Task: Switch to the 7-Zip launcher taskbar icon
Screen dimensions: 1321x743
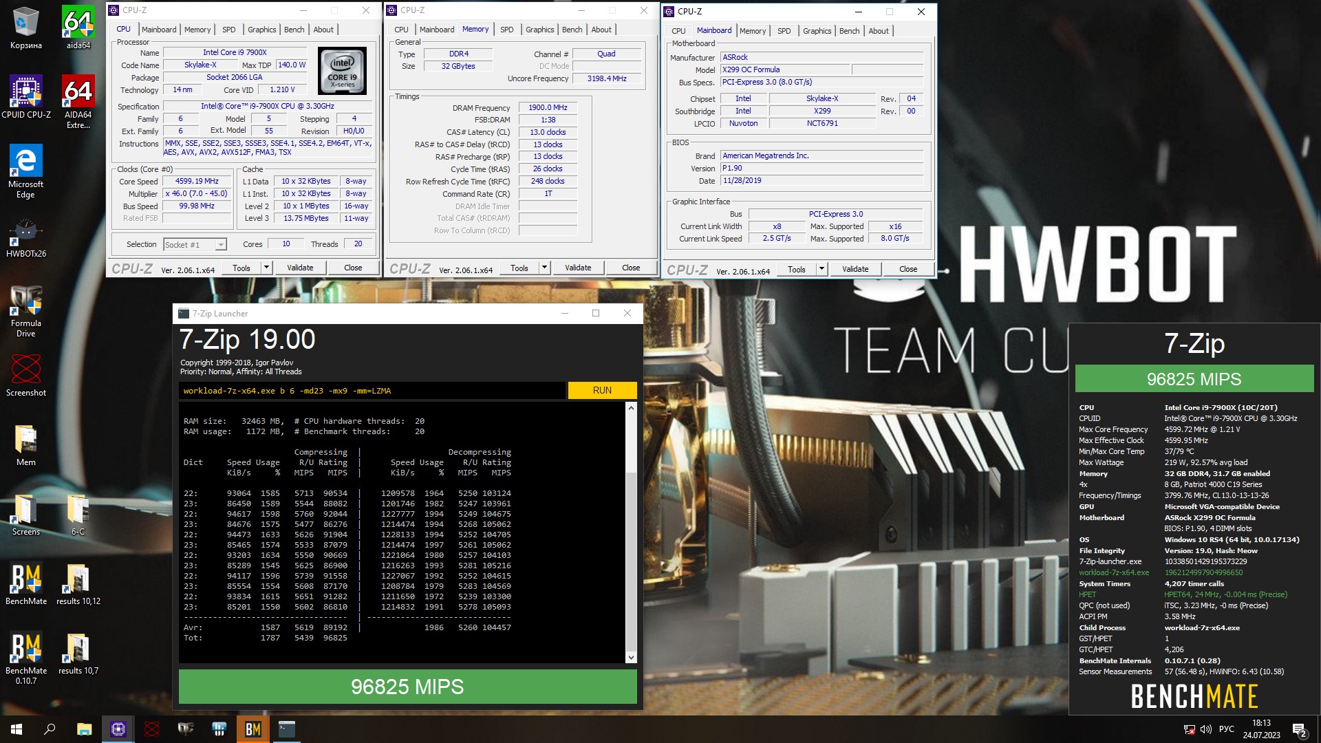Action: click(287, 729)
